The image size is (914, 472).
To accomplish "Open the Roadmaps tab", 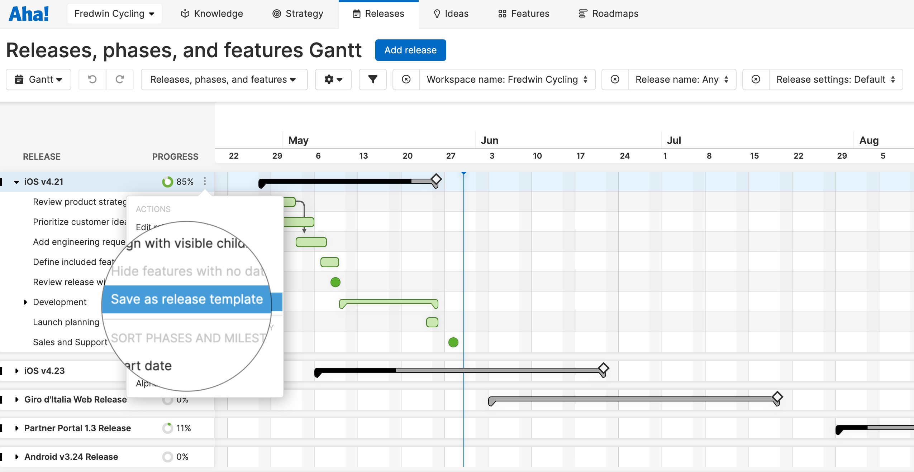I will (x=609, y=14).
